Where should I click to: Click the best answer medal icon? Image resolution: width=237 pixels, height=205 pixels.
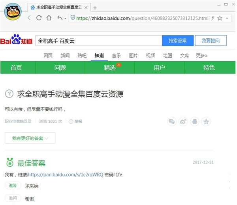click(10, 162)
